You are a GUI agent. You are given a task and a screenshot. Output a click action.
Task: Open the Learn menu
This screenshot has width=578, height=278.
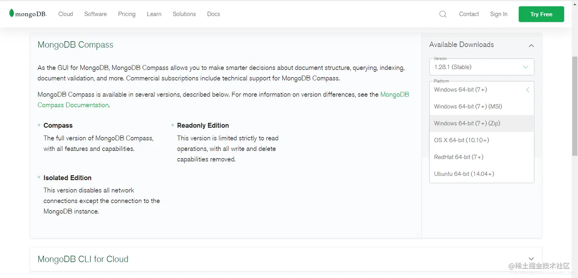[x=154, y=14]
